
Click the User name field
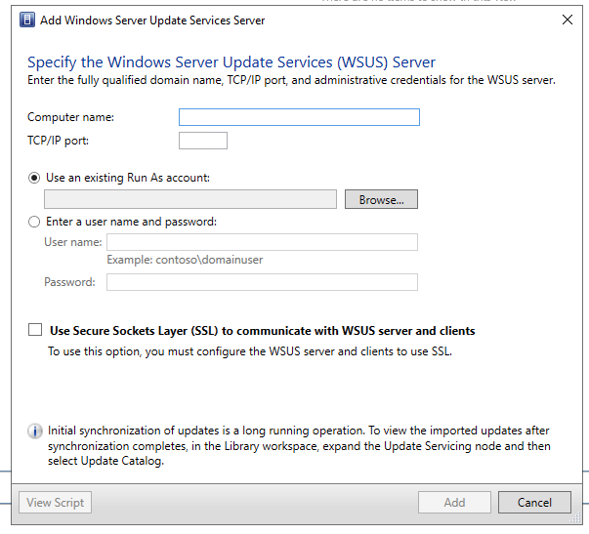tap(262, 242)
